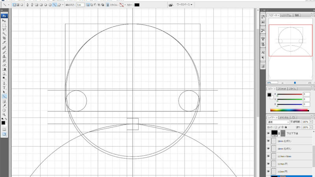Click the navigator zoom percentage field
This screenshot has height=177, width=315.
272,83
